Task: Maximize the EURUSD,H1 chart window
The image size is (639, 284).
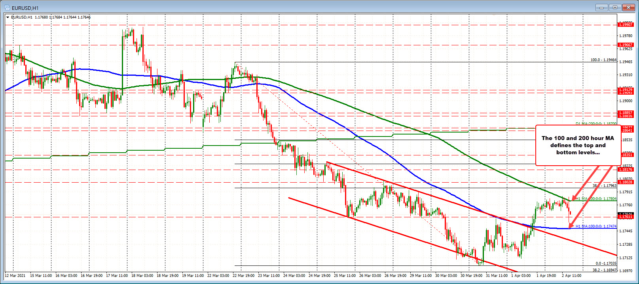Action: tap(615, 7)
